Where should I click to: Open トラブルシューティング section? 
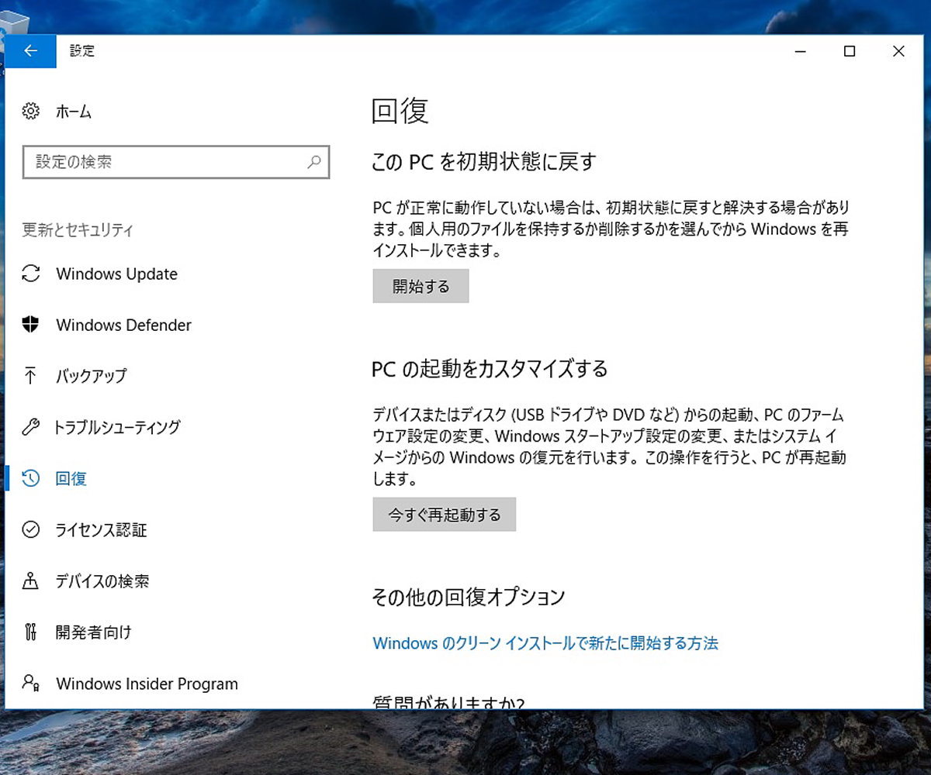117,427
